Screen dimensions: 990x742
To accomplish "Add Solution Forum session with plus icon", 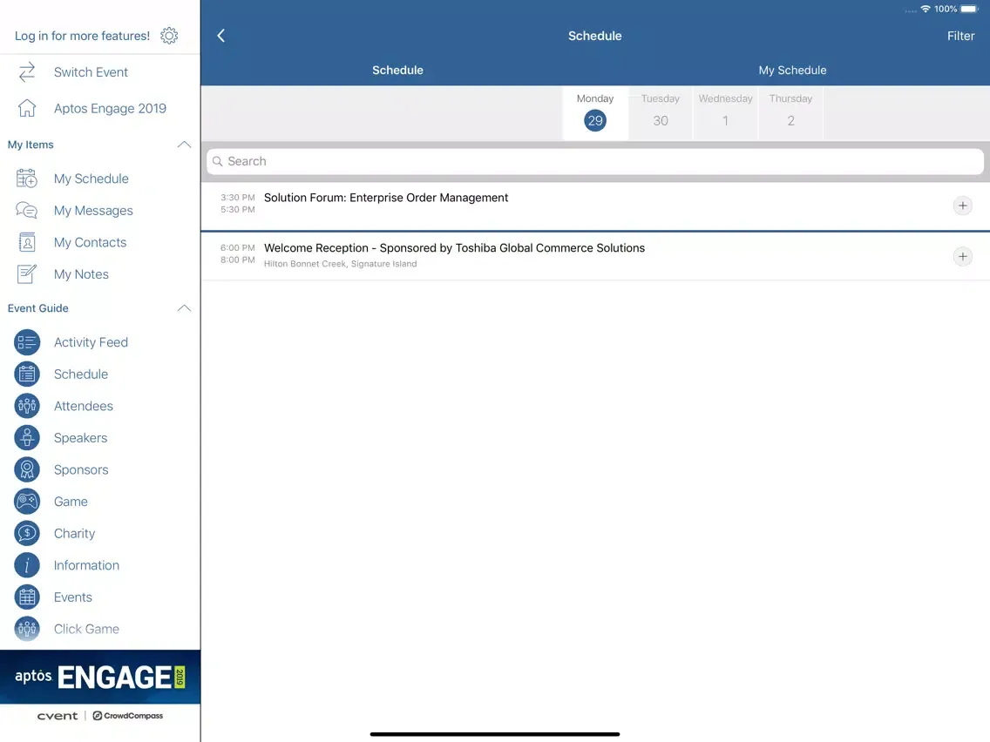I will 962,206.
